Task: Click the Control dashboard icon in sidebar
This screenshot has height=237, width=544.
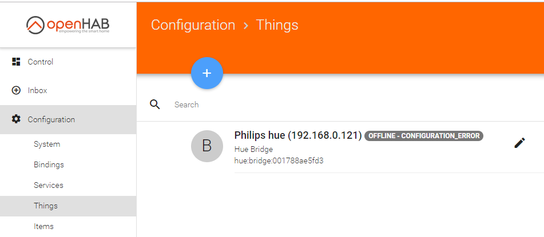Action: click(x=16, y=62)
